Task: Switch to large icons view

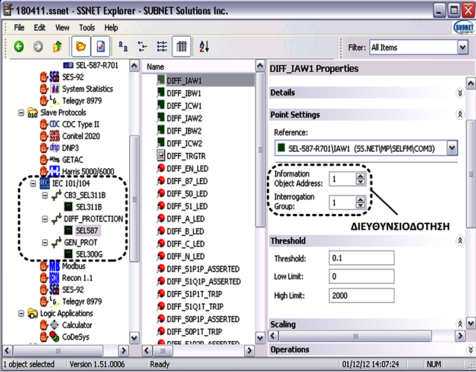Action: [x=123, y=46]
